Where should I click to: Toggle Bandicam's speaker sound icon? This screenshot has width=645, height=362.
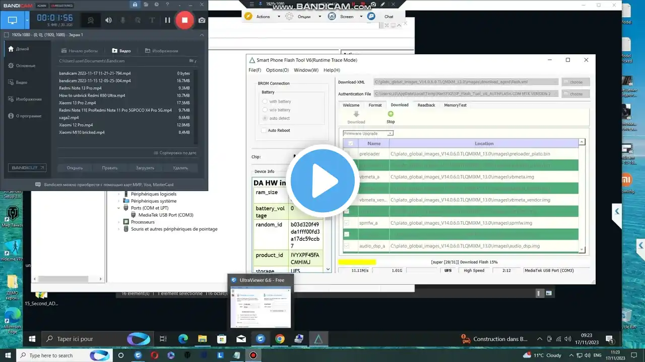coord(108,20)
